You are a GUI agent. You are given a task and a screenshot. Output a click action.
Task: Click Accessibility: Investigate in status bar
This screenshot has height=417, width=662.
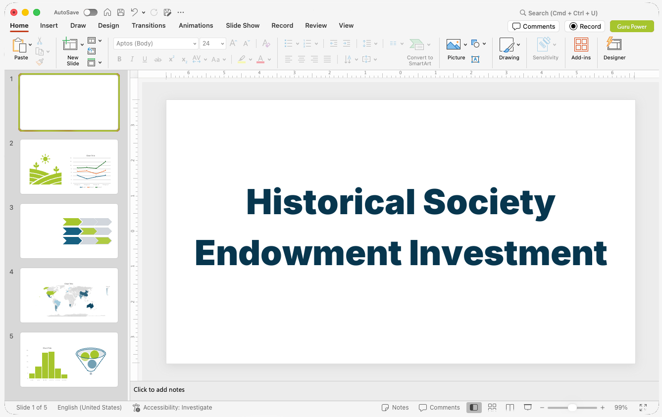coord(172,408)
